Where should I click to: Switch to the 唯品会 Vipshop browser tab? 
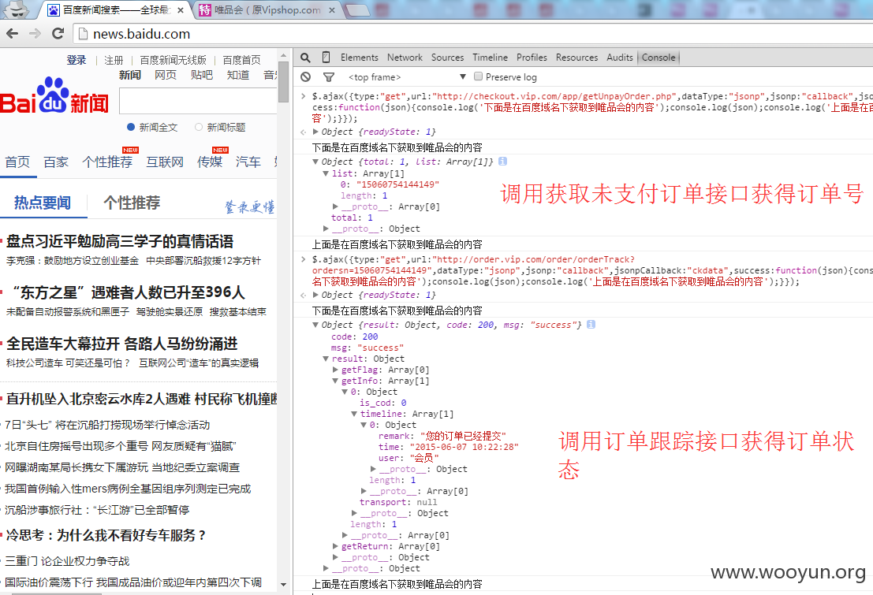267,10
